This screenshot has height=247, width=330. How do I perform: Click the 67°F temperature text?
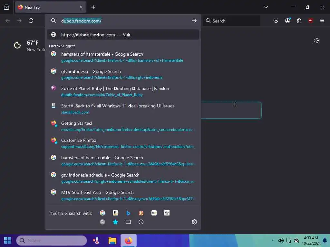point(33,43)
